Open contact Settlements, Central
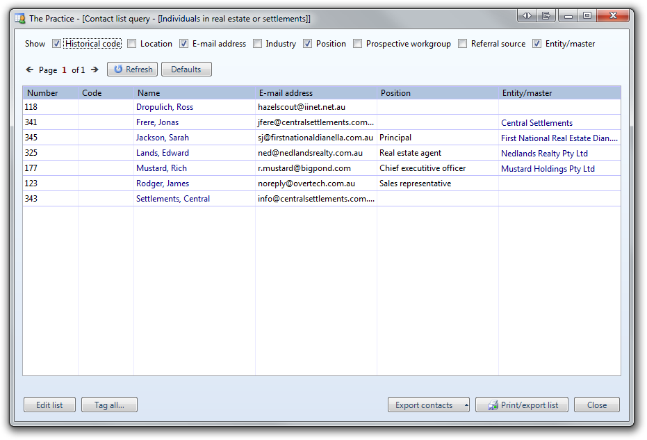This screenshot has height=440, width=647. pos(173,199)
